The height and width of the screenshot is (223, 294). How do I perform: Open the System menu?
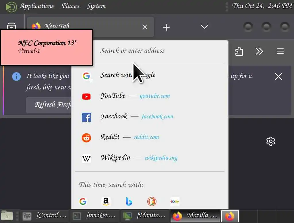pyautogui.click(x=96, y=6)
